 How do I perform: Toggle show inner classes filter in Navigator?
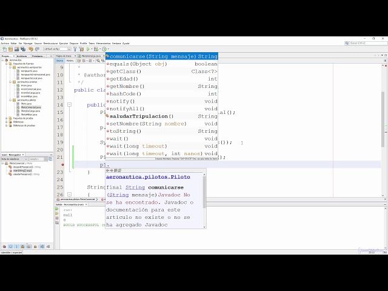click(x=29, y=247)
